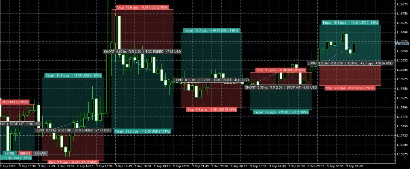Click the 1.15700 price axis label
Screen dimensions: 410x169
(403, 145)
